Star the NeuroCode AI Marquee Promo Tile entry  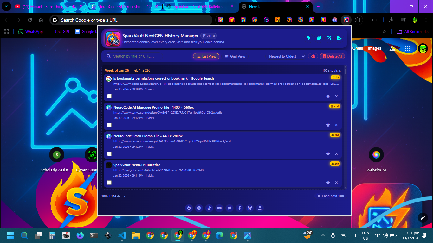pos(328,125)
